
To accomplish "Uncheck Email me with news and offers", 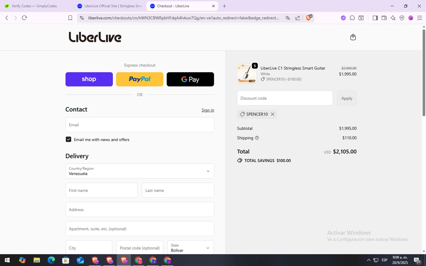I will click(x=68, y=139).
